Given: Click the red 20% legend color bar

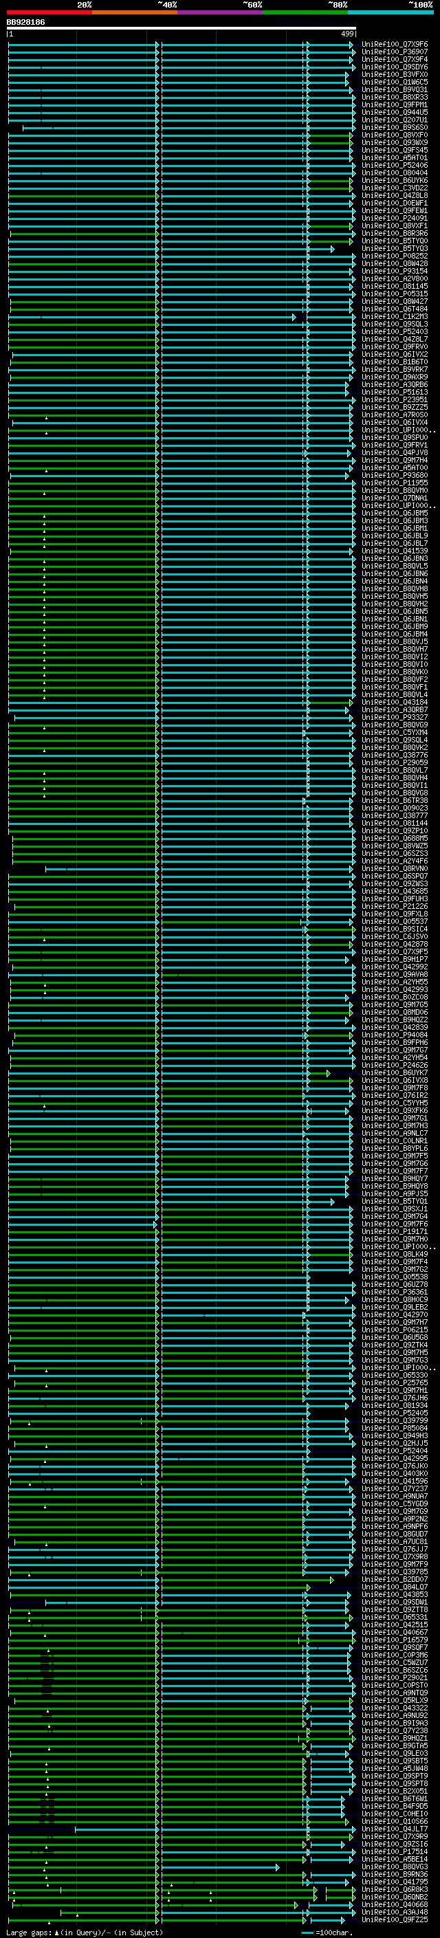Looking at the screenshot, I should pos(49,12).
